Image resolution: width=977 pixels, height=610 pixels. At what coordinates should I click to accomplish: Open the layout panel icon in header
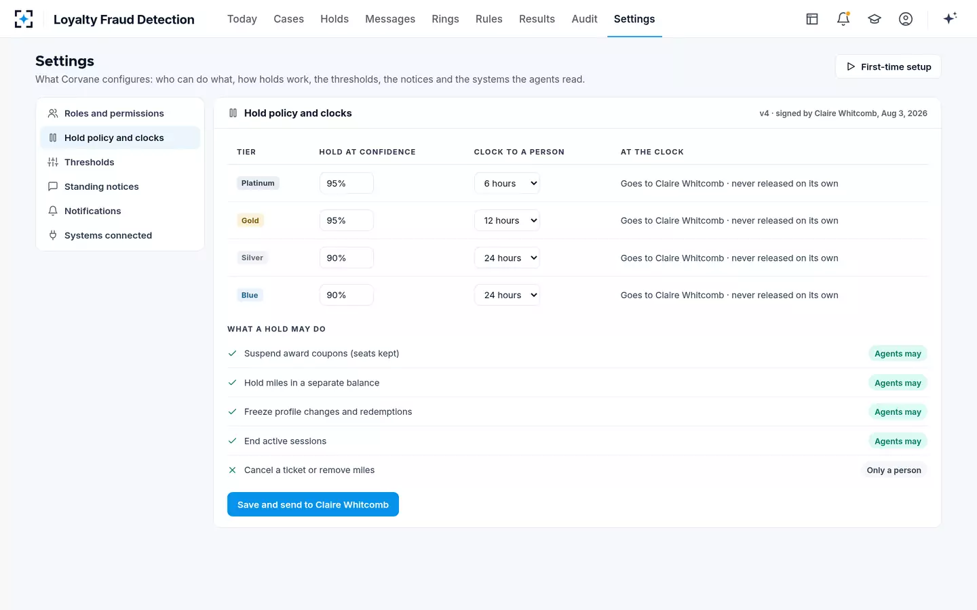point(812,19)
